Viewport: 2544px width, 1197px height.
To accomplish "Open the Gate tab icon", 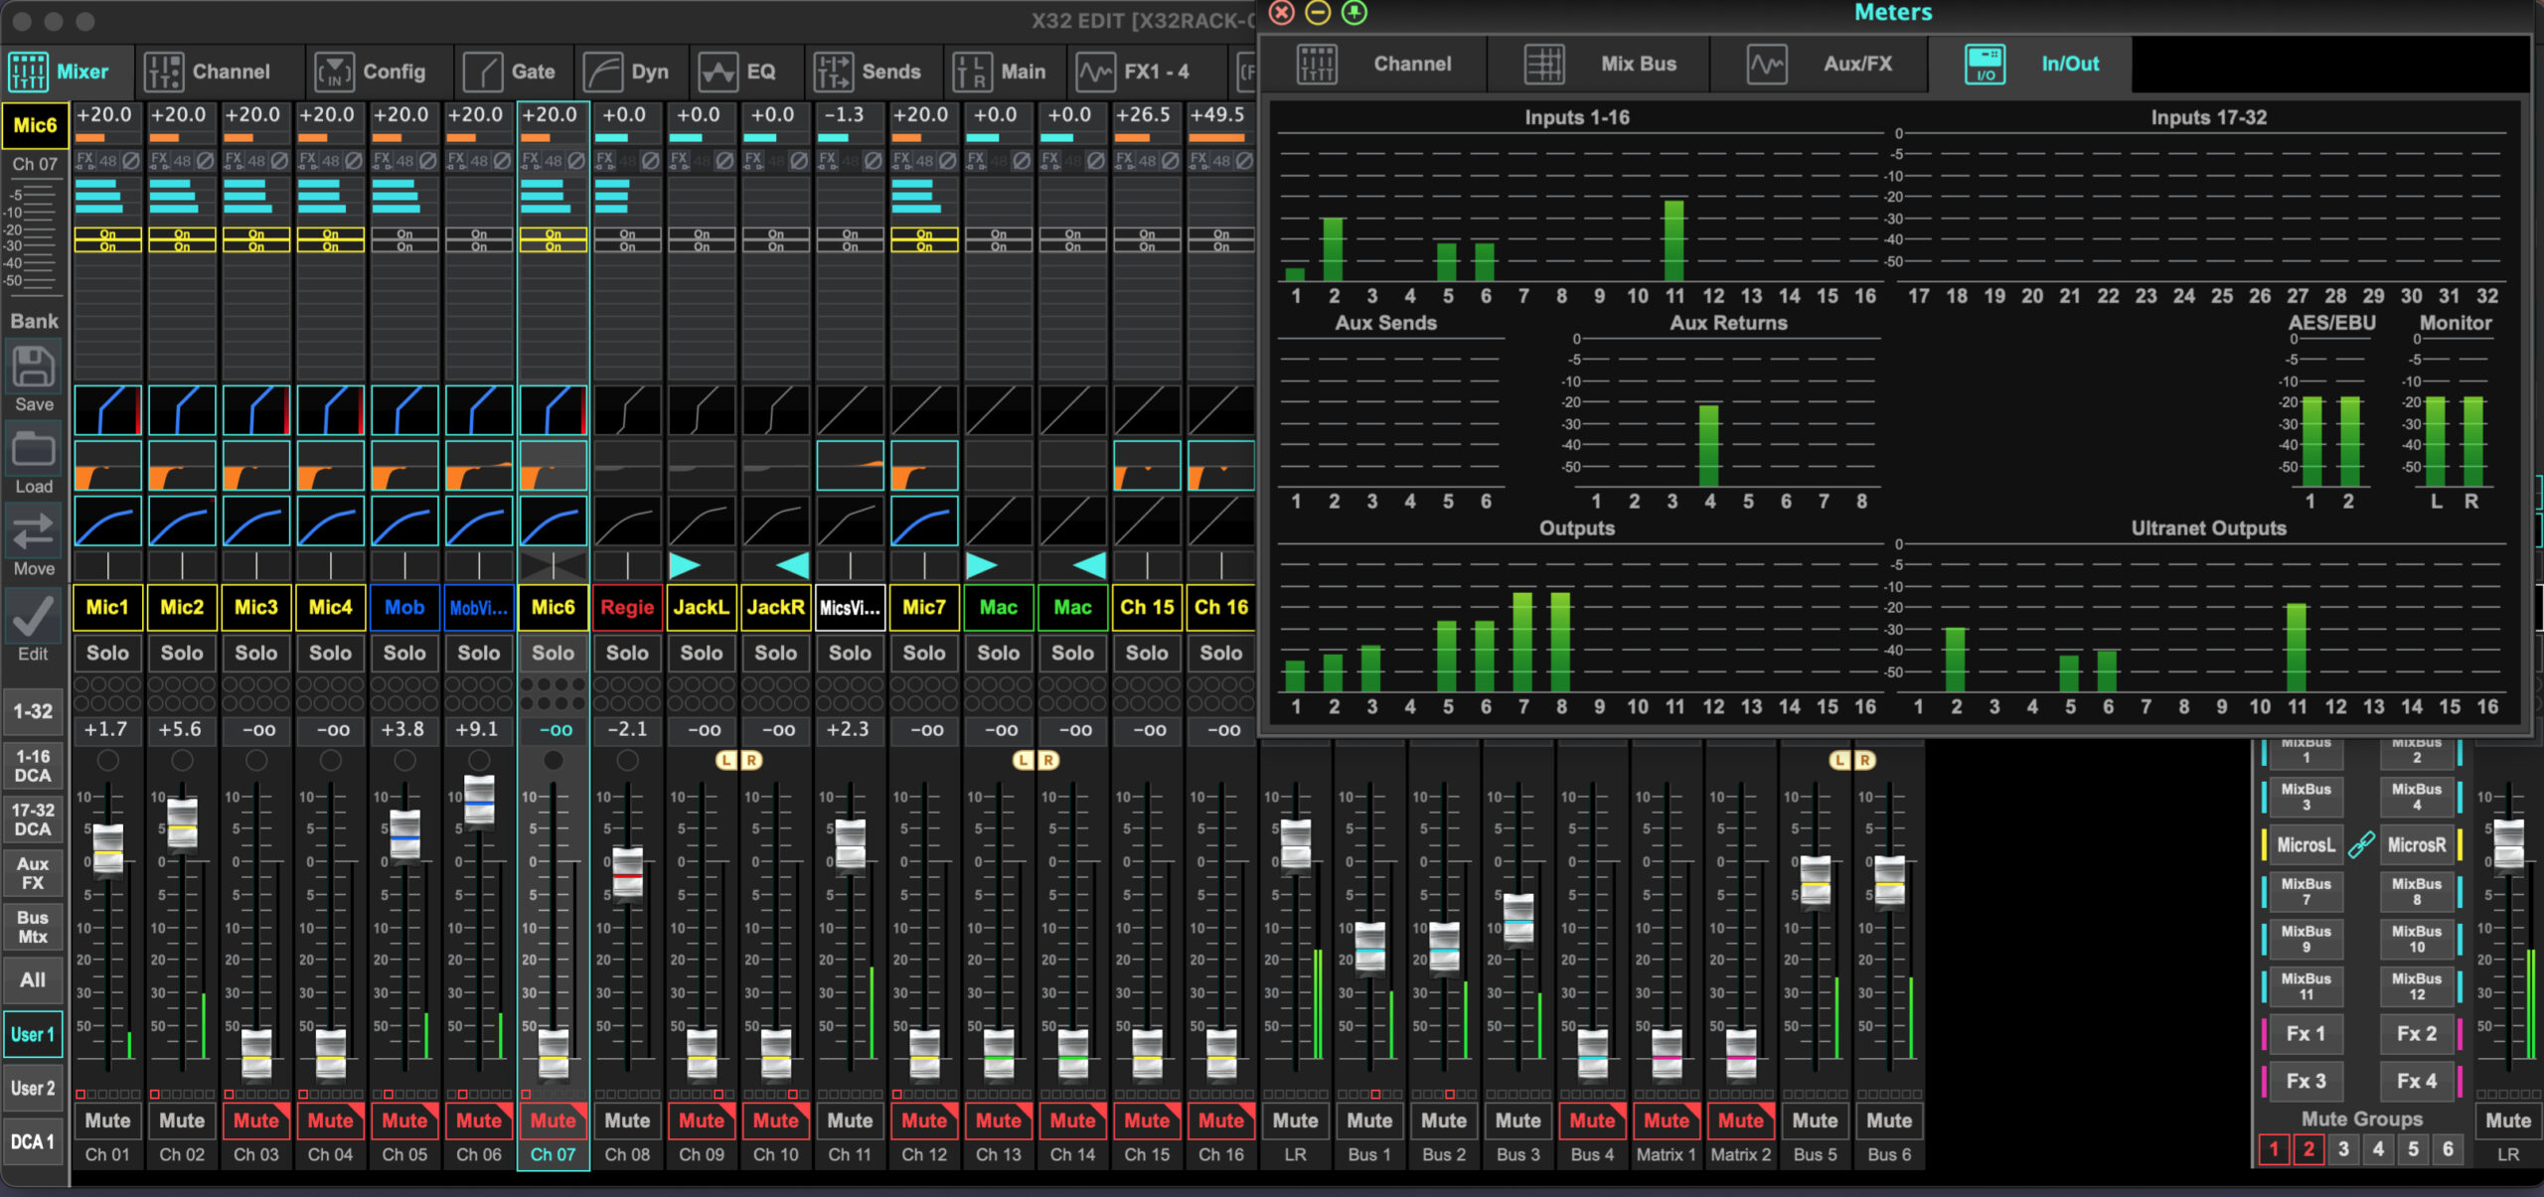I will [x=483, y=72].
